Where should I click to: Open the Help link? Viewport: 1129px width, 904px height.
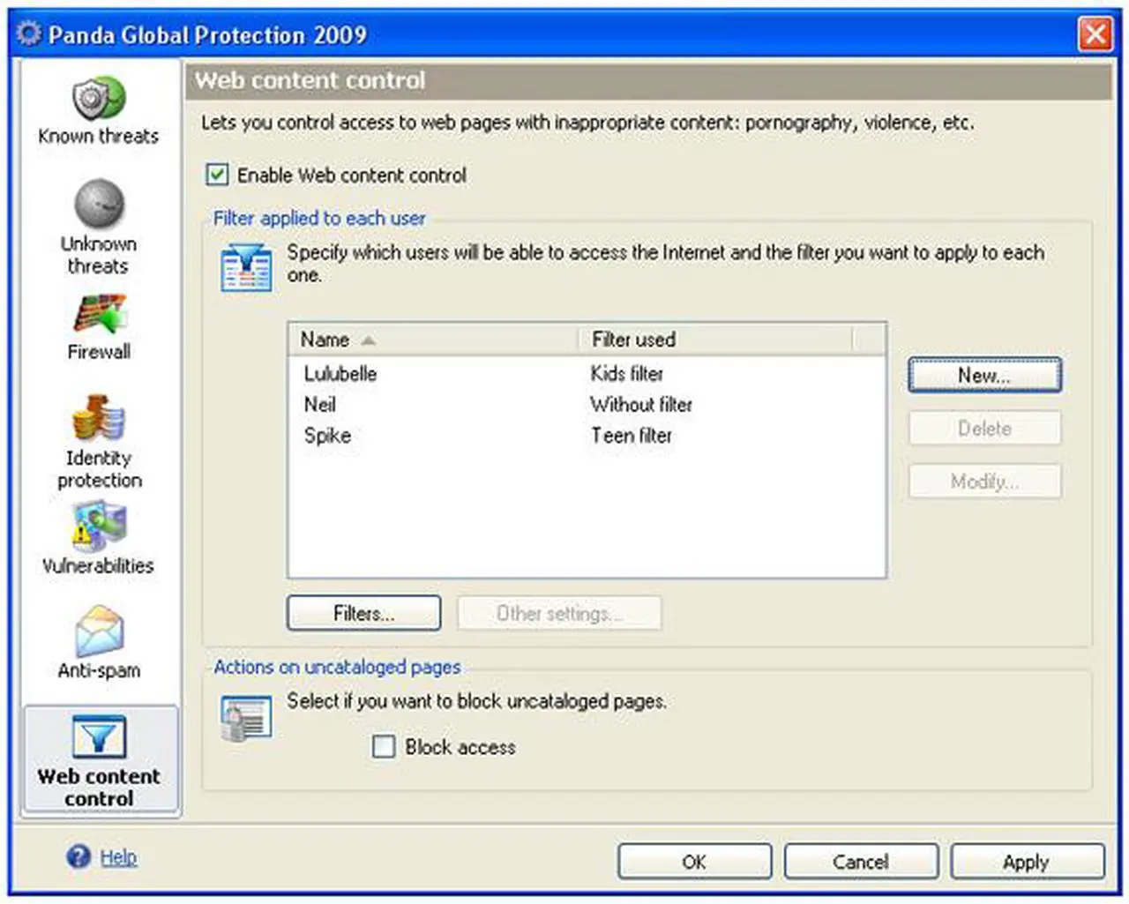[x=118, y=857]
